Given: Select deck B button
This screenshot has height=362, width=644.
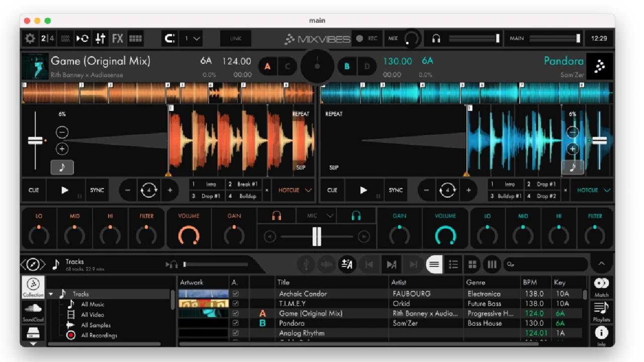Looking at the screenshot, I should coord(347,66).
